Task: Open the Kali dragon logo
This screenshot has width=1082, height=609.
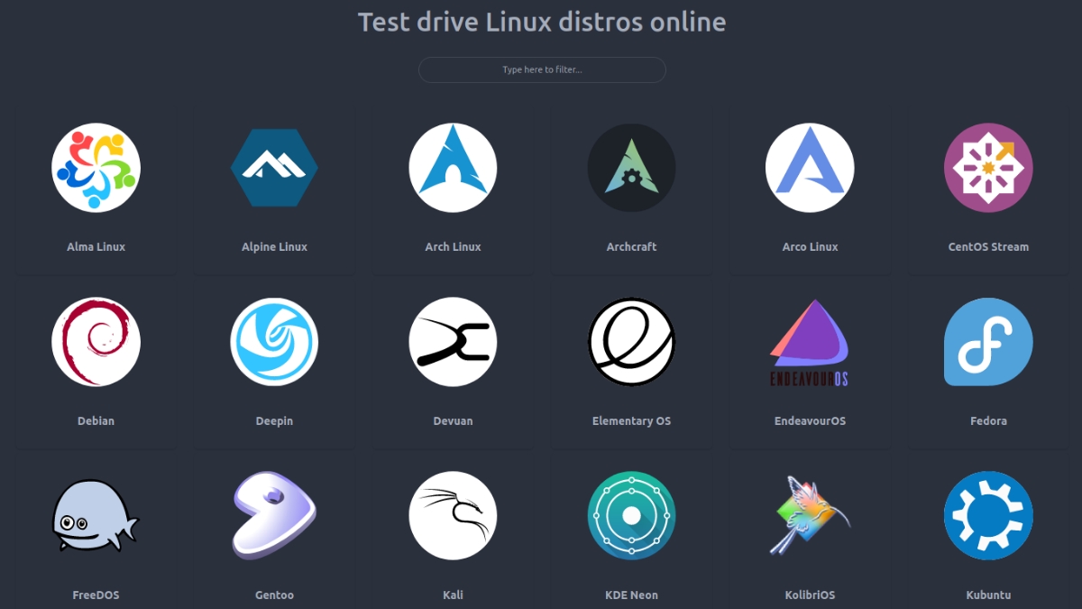Action: point(453,516)
